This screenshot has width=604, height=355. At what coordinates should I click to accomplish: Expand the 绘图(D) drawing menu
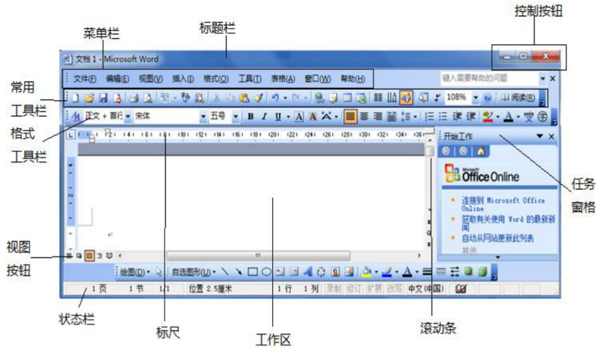point(135,272)
